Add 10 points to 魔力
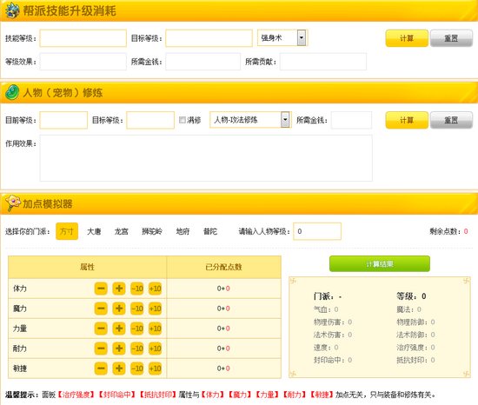Screen dimensions: 478x405 click(x=156, y=309)
